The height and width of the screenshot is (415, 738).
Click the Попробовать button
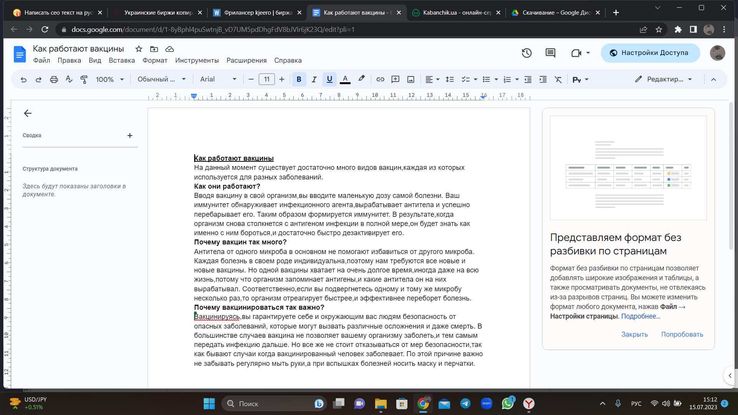682,334
